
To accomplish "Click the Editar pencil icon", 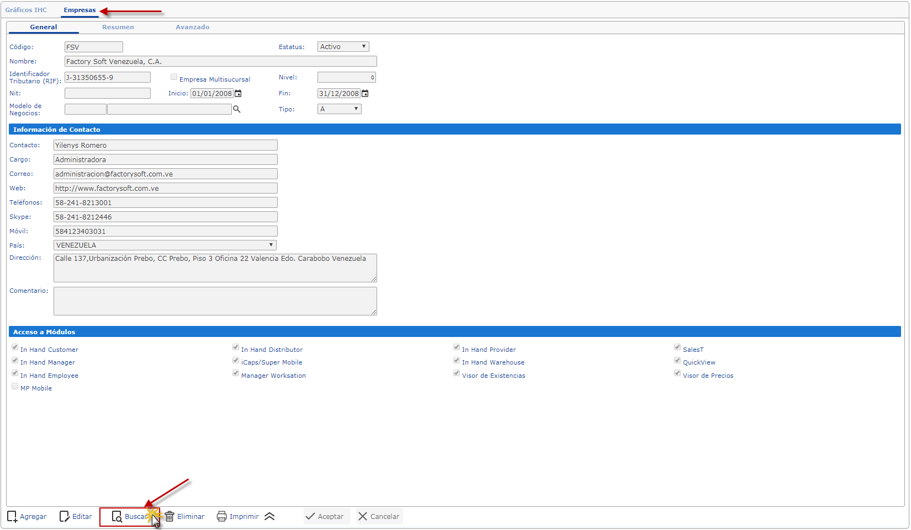I will 65,517.
